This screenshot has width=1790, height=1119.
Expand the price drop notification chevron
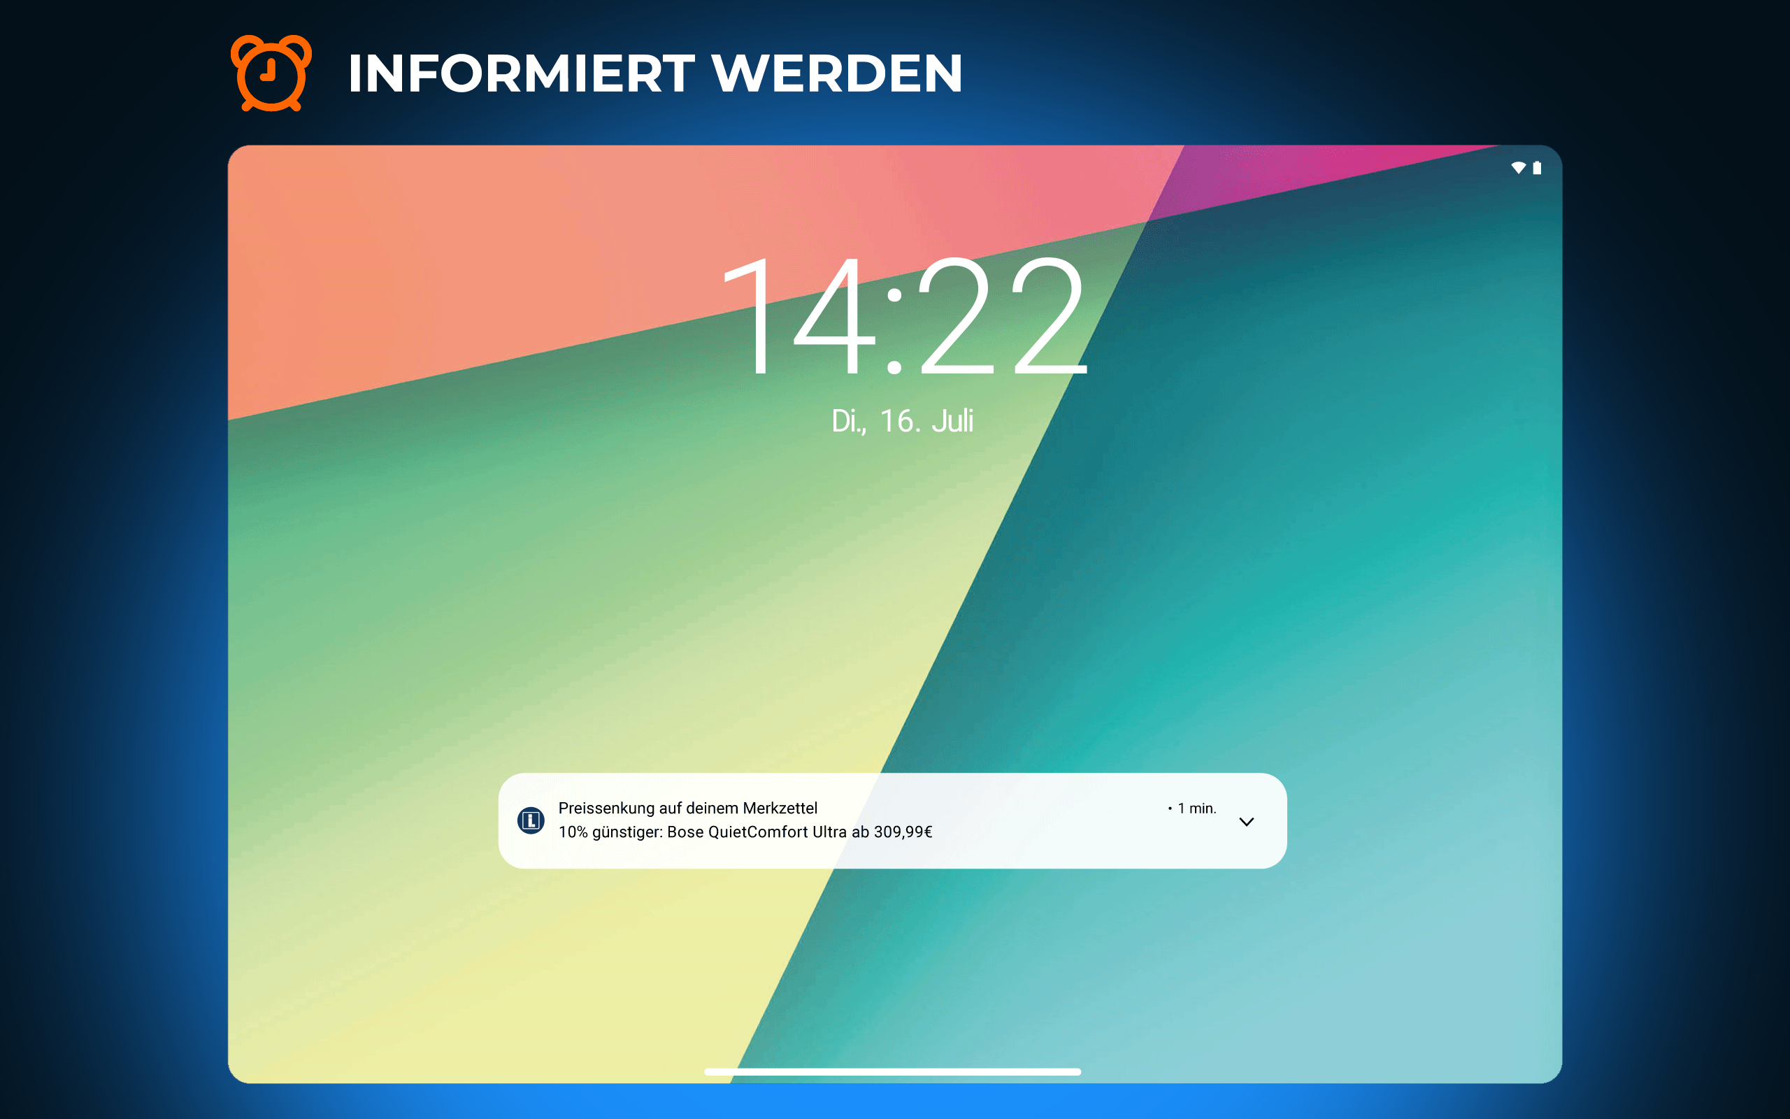point(1246,822)
